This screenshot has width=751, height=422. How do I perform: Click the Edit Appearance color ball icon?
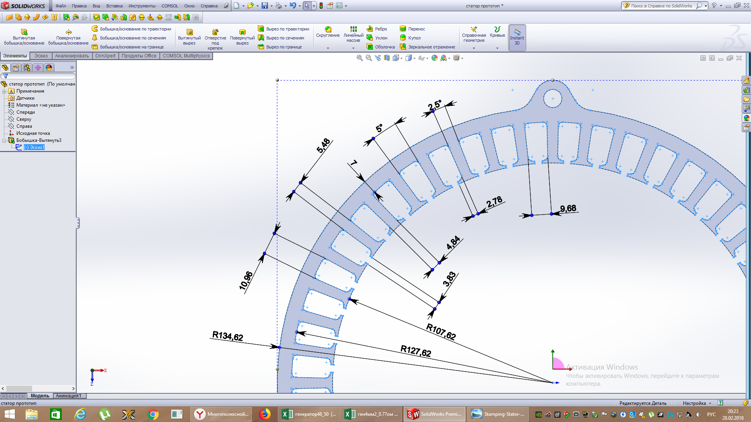point(435,58)
